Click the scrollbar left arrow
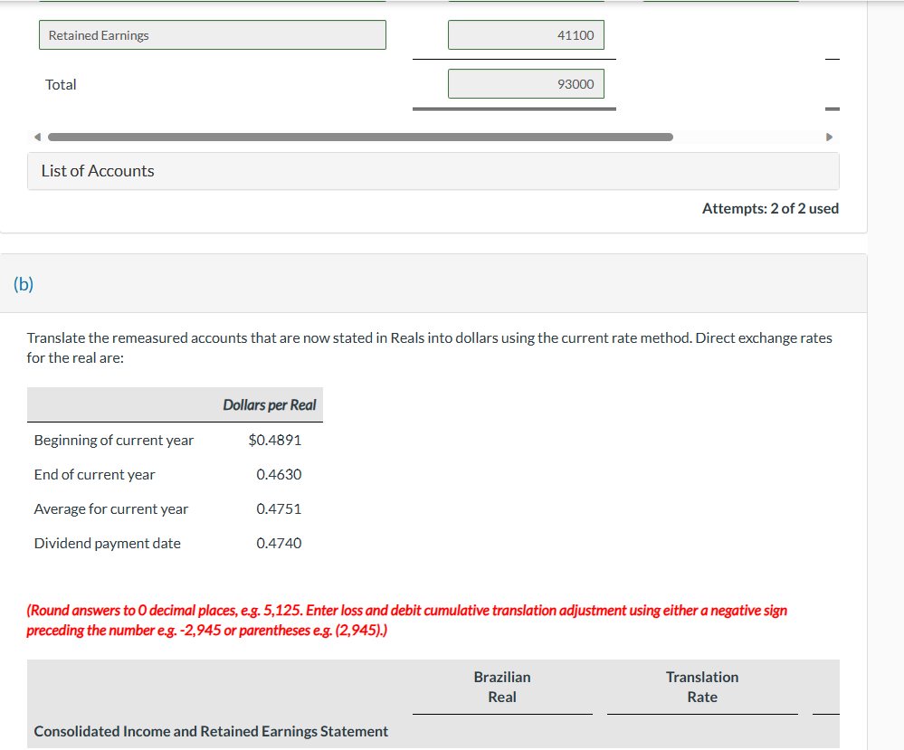The height and width of the screenshot is (750, 904). click(x=37, y=136)
